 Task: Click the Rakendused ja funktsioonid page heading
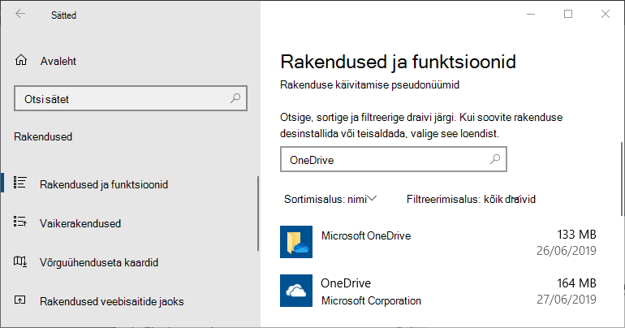[398, 63]
